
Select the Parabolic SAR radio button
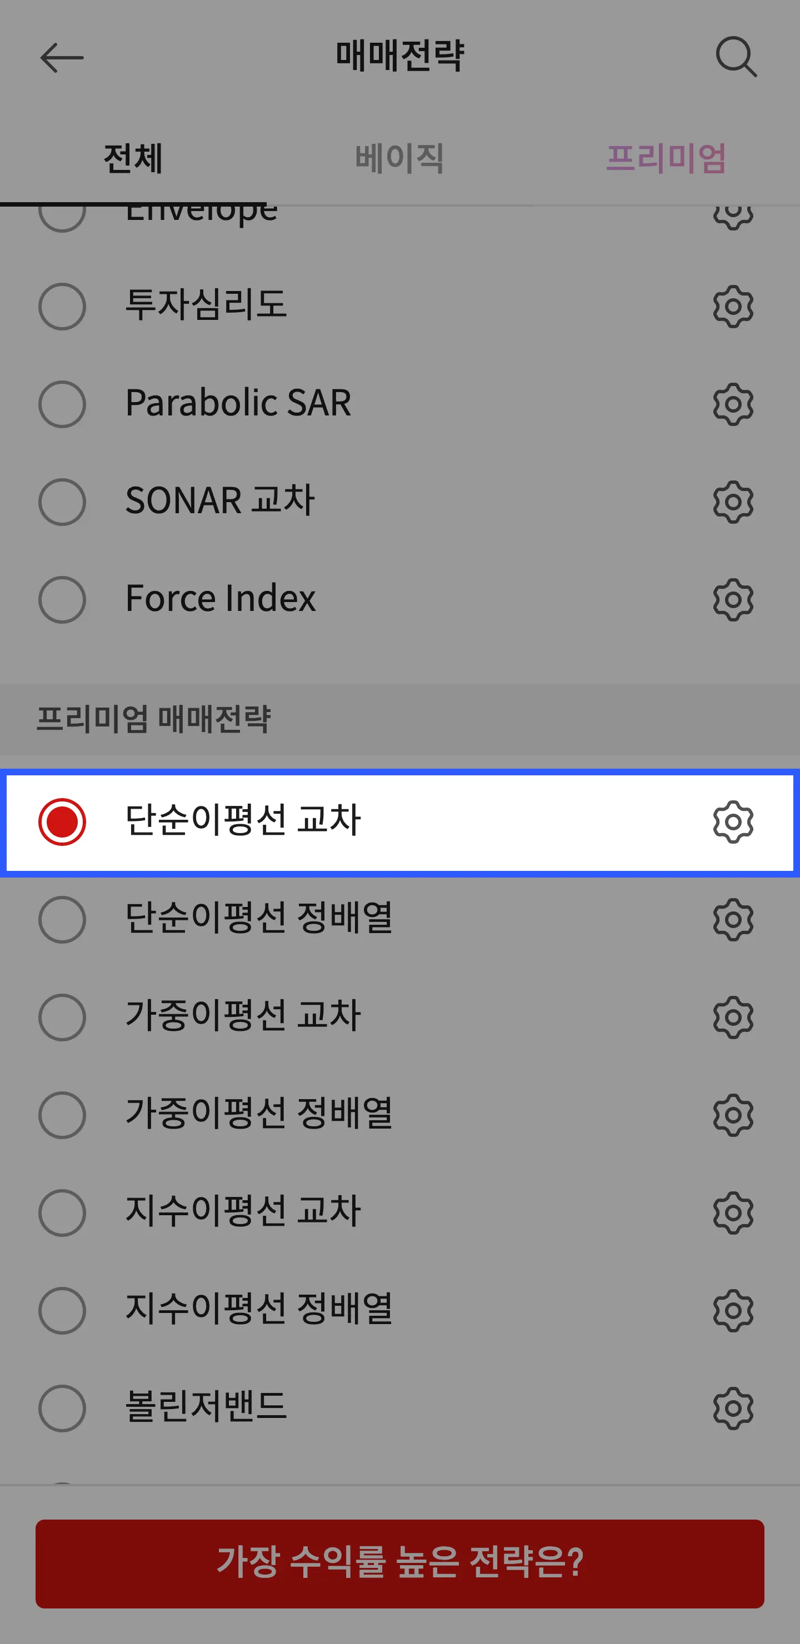62,405
